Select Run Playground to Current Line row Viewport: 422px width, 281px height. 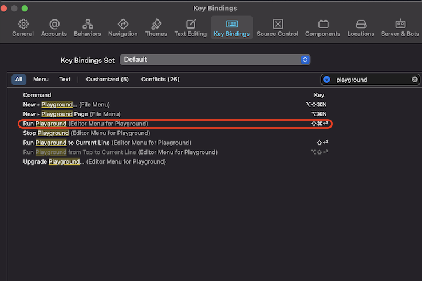click(x=175, y=143)
